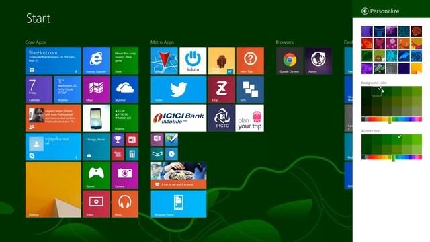This screenshot has height=242, width=430.
Task: Open the Windows Phone tile
Action: [x=179, y=204]
